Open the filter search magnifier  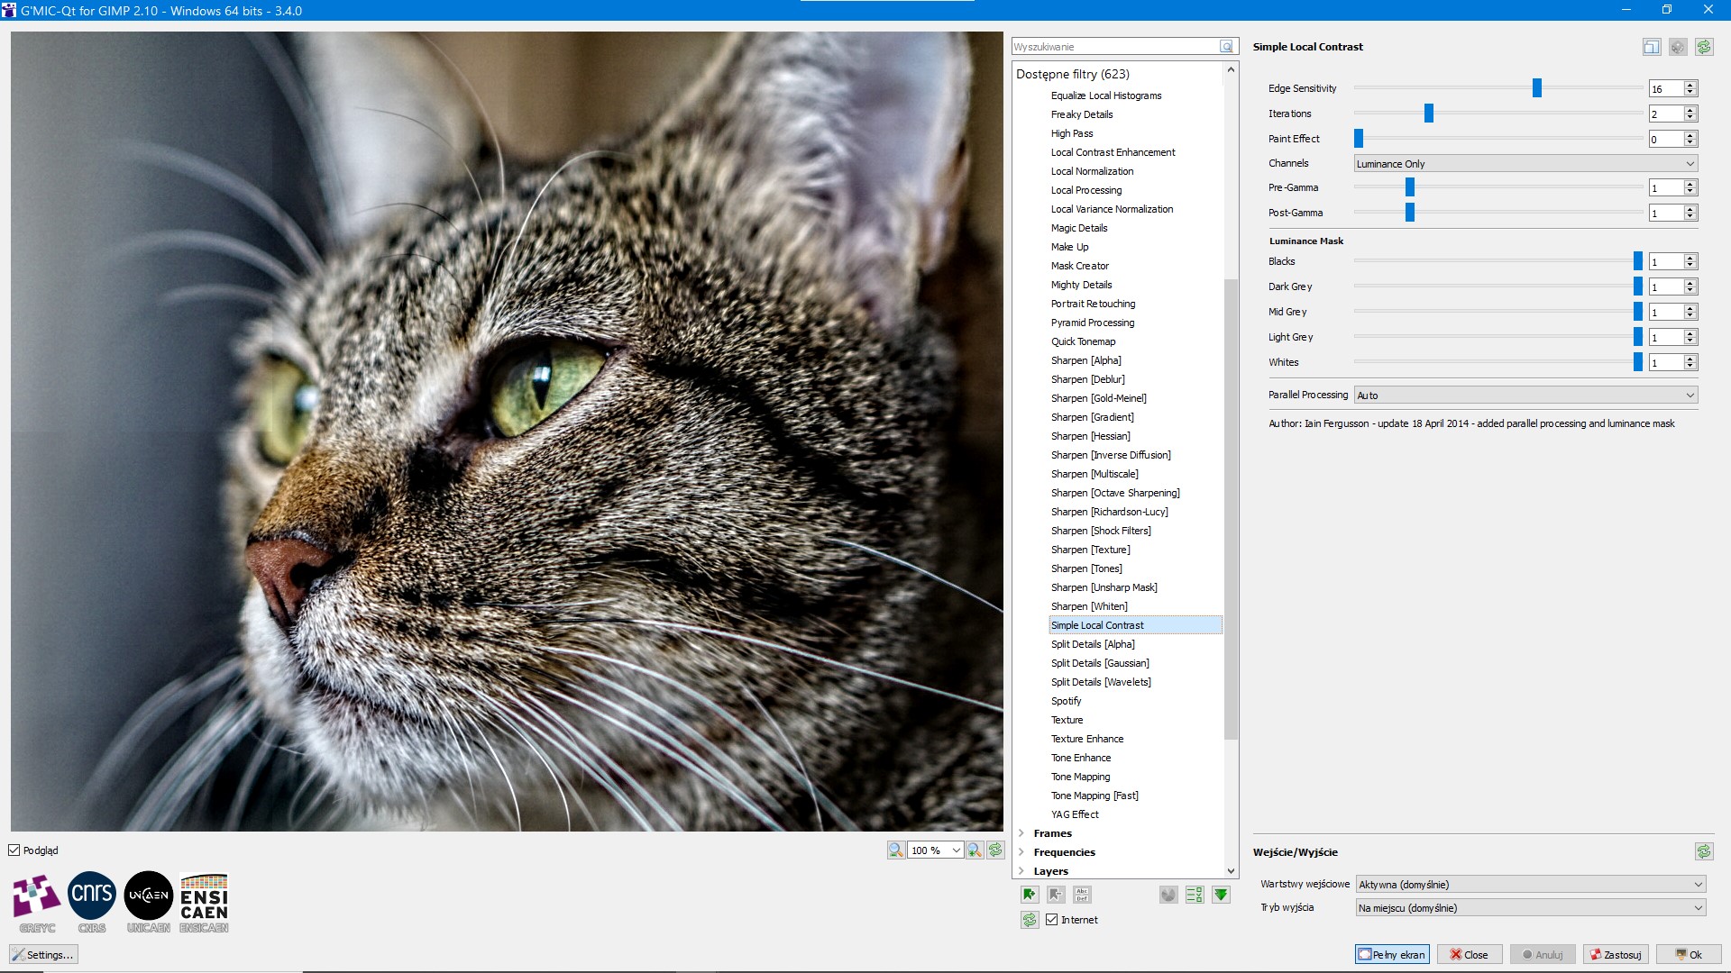[1226, 46]
